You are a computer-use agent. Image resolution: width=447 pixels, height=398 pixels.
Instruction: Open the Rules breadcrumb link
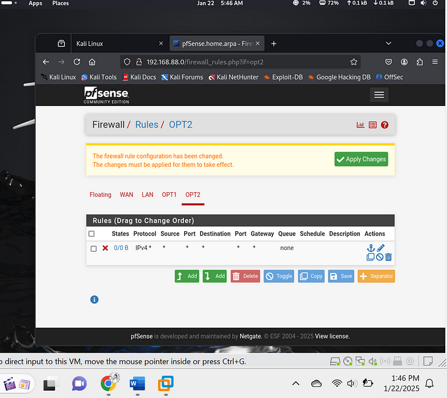(146, 124)
